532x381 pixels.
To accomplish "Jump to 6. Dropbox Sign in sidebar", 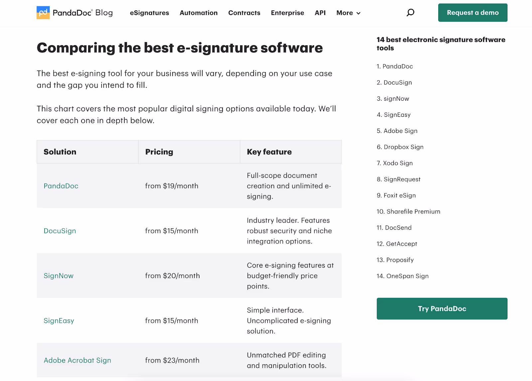I will [x=400, y=147].
